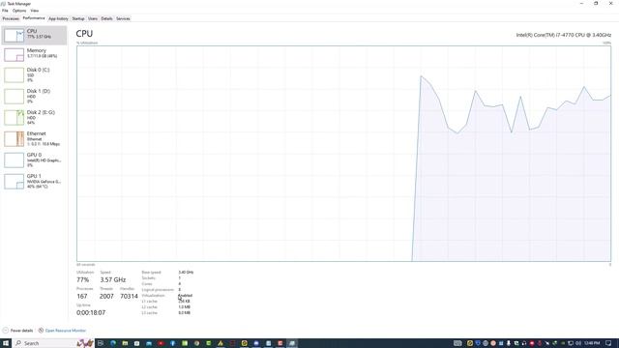Go to the Startup tab
This screenshot has width=619, height=348.
(78, 18)
